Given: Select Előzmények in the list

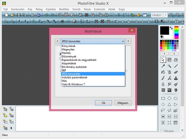Looking at the screenshot, I should (93, 56).
